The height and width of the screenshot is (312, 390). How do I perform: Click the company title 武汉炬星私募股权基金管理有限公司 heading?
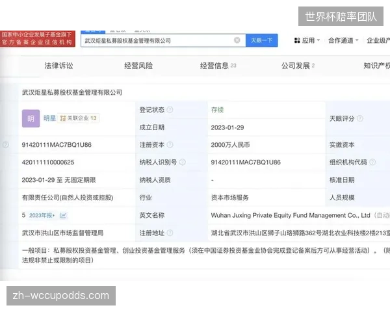coord(72,92)
